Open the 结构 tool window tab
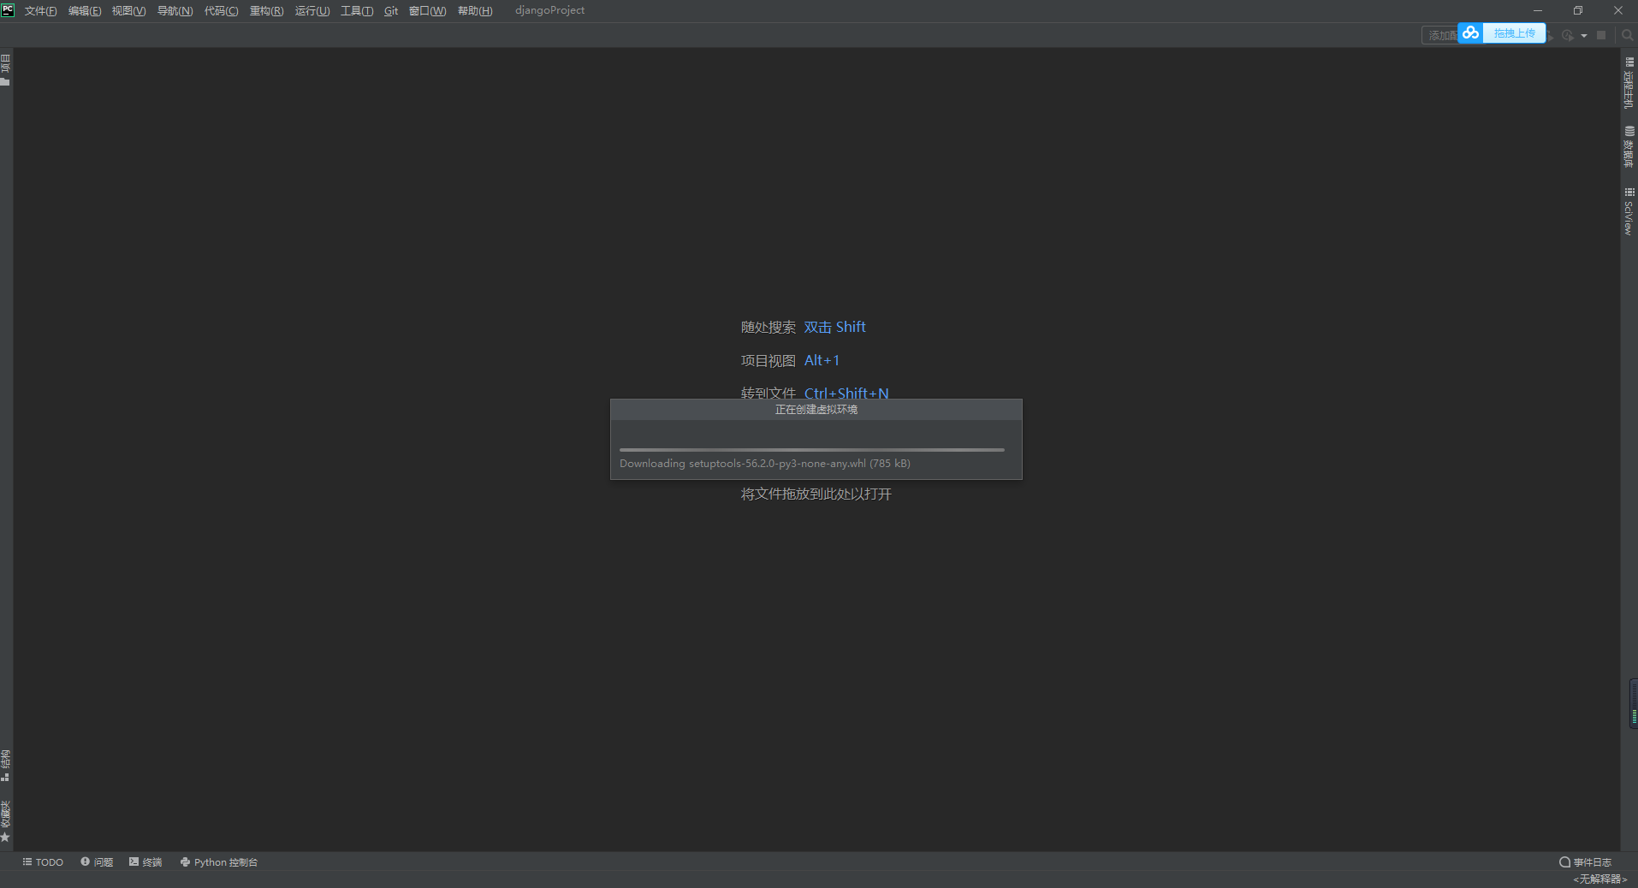The height and width of the screenshot is (888, 1638). [5, 766]
